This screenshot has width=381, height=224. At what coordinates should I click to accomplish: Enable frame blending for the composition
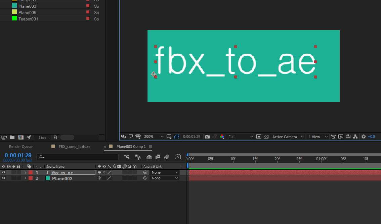tap(158, 157)
